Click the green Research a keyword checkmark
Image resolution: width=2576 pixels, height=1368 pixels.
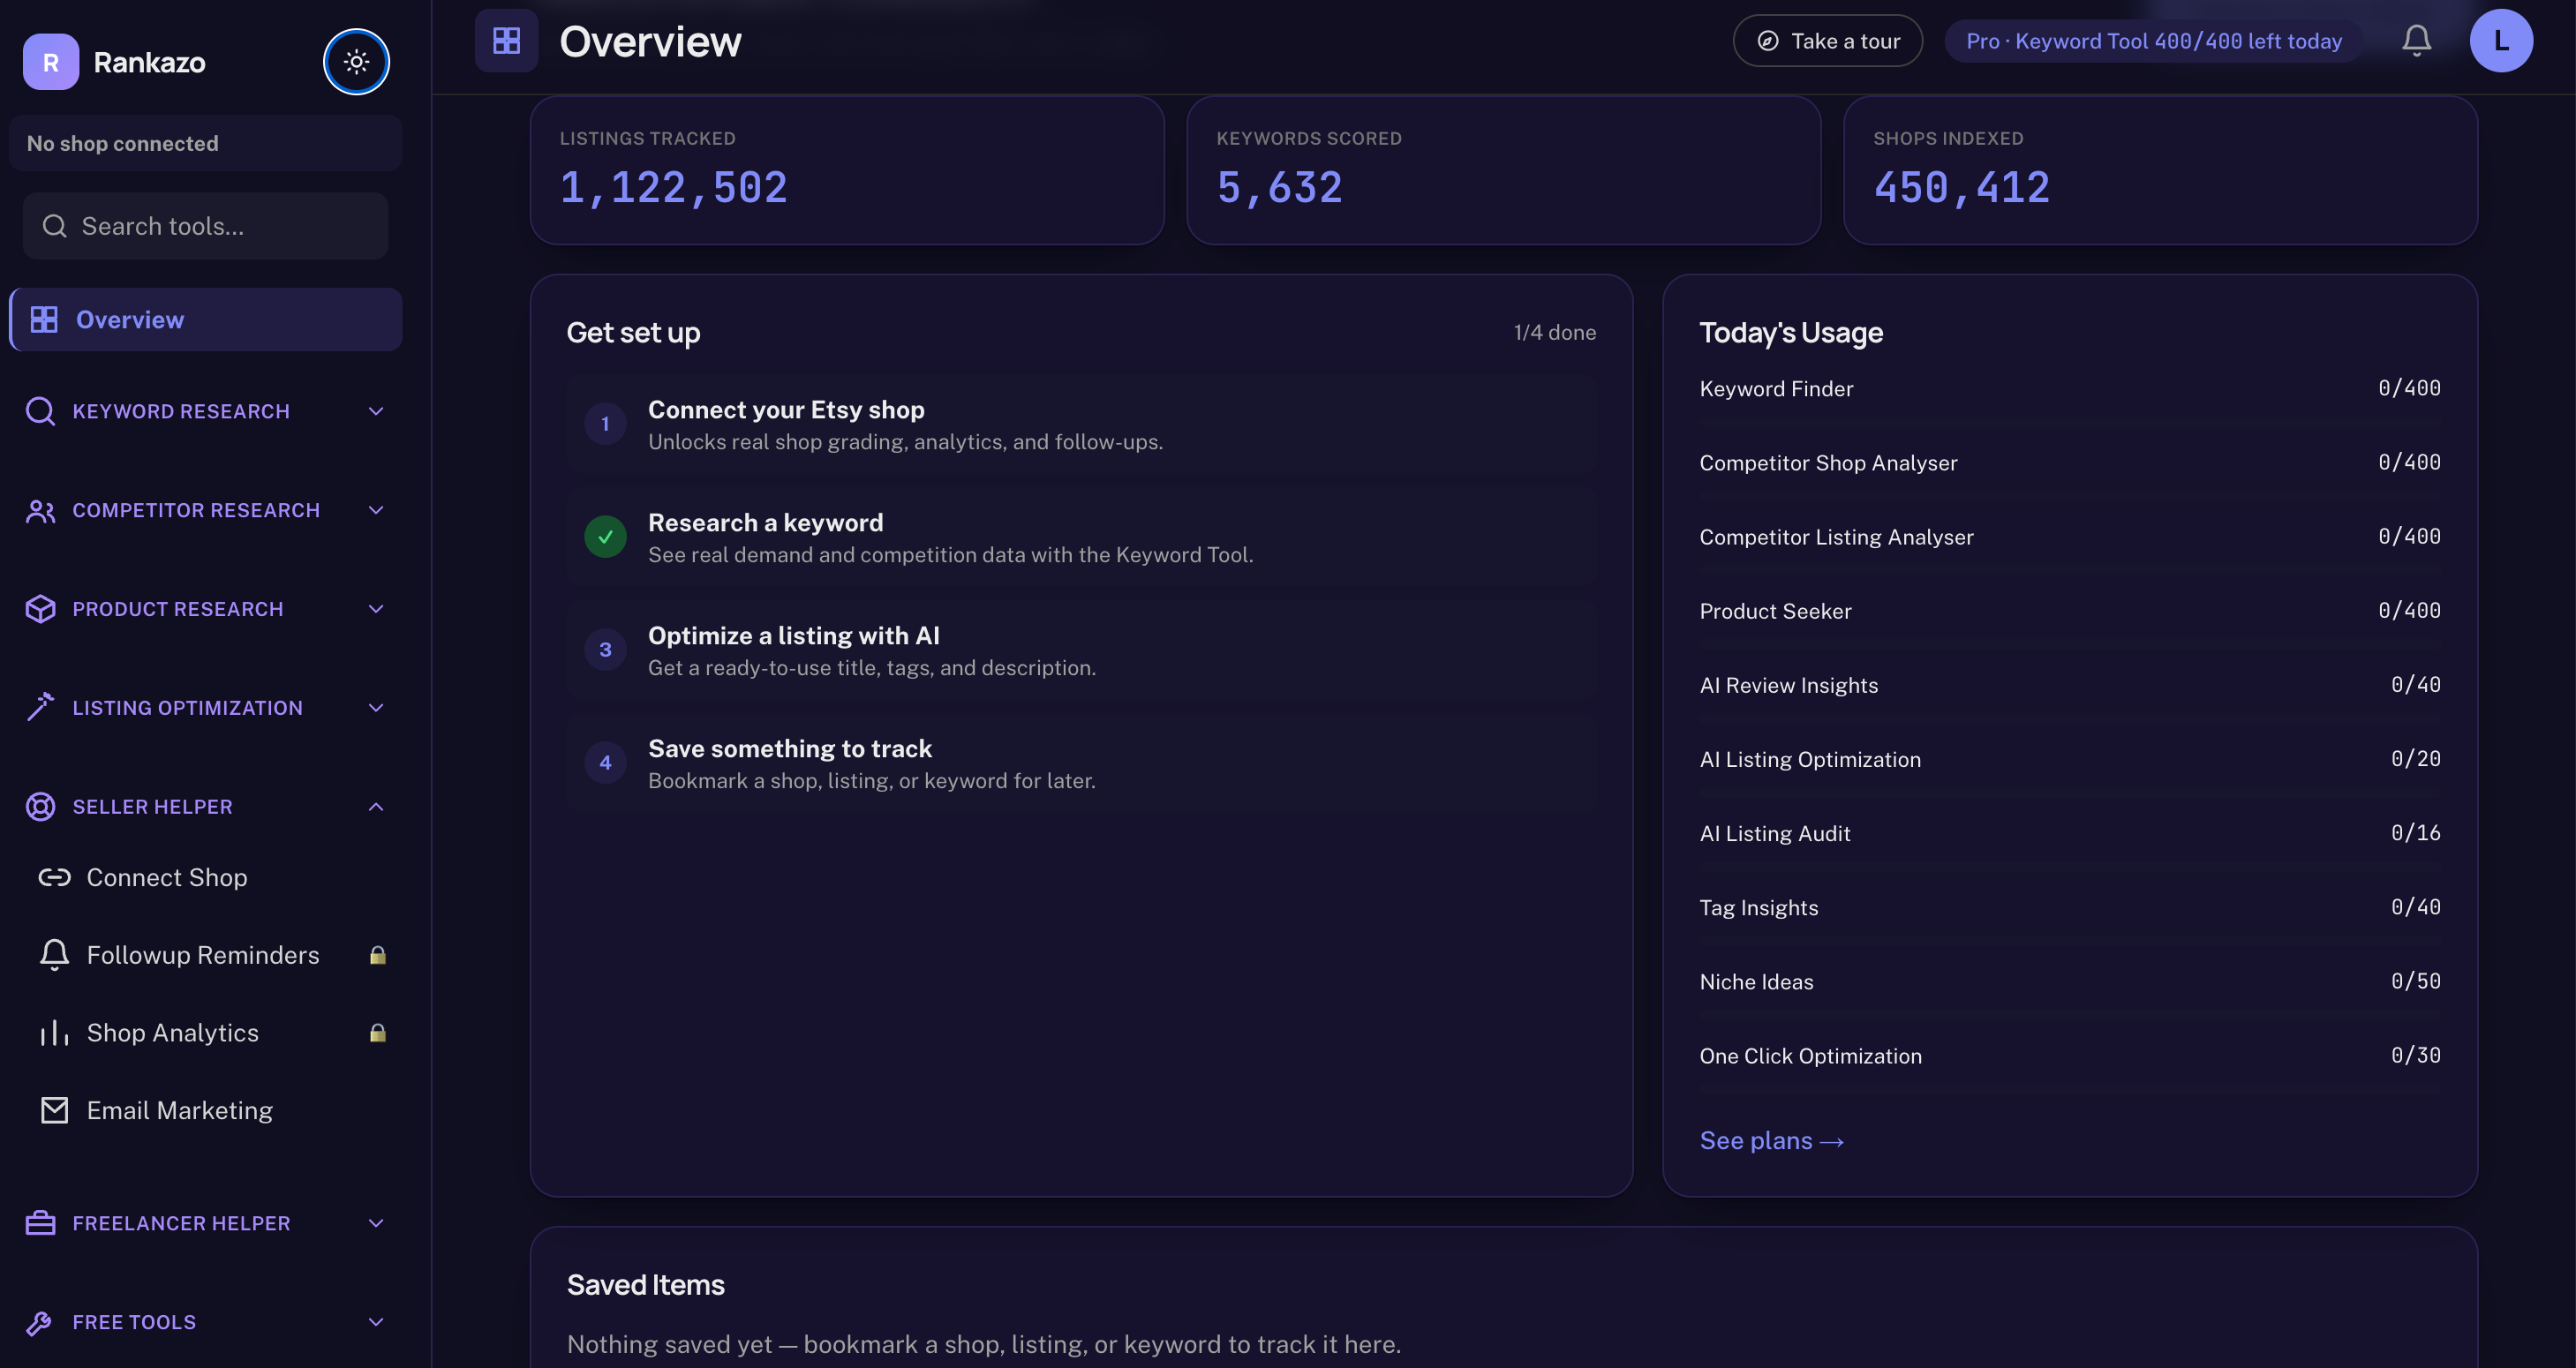coord(605,537)
